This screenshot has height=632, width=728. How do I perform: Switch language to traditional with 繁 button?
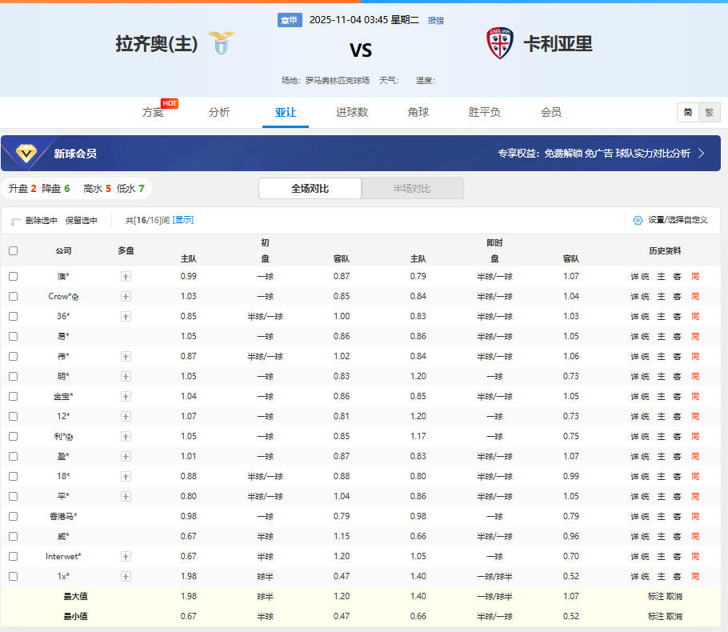[x=709, y=113]
